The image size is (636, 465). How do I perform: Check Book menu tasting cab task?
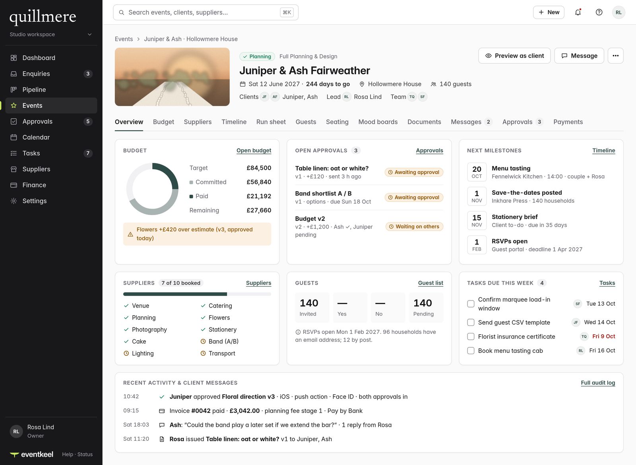tap(471, 351)
